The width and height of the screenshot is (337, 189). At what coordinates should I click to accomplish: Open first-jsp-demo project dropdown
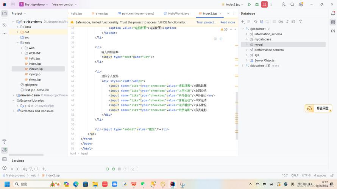[x=34, y=4]
